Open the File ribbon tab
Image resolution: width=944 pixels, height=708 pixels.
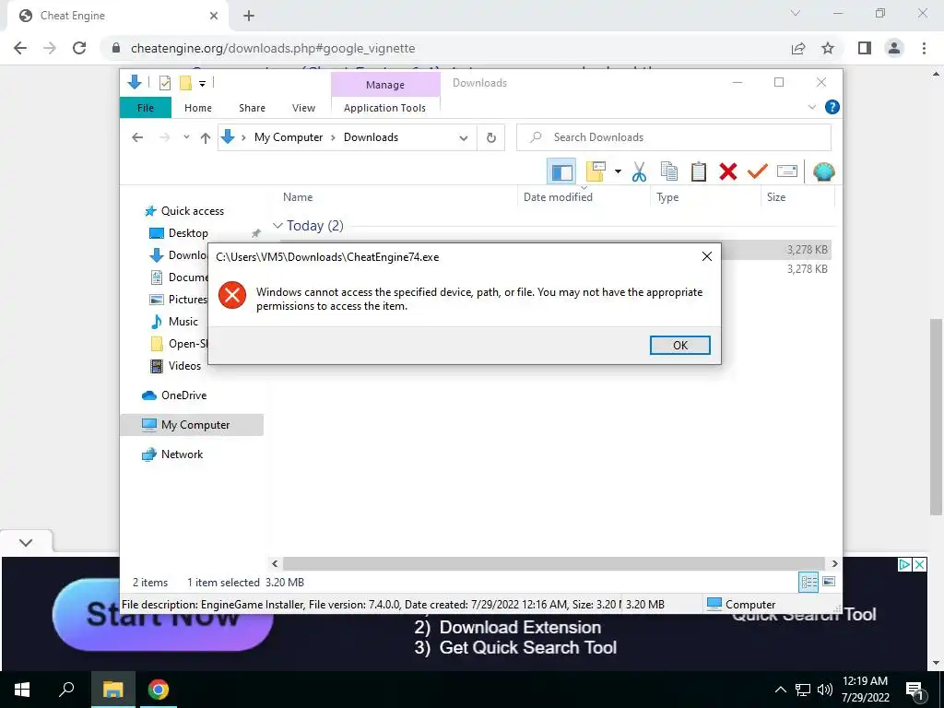click(x=146, y=108)
